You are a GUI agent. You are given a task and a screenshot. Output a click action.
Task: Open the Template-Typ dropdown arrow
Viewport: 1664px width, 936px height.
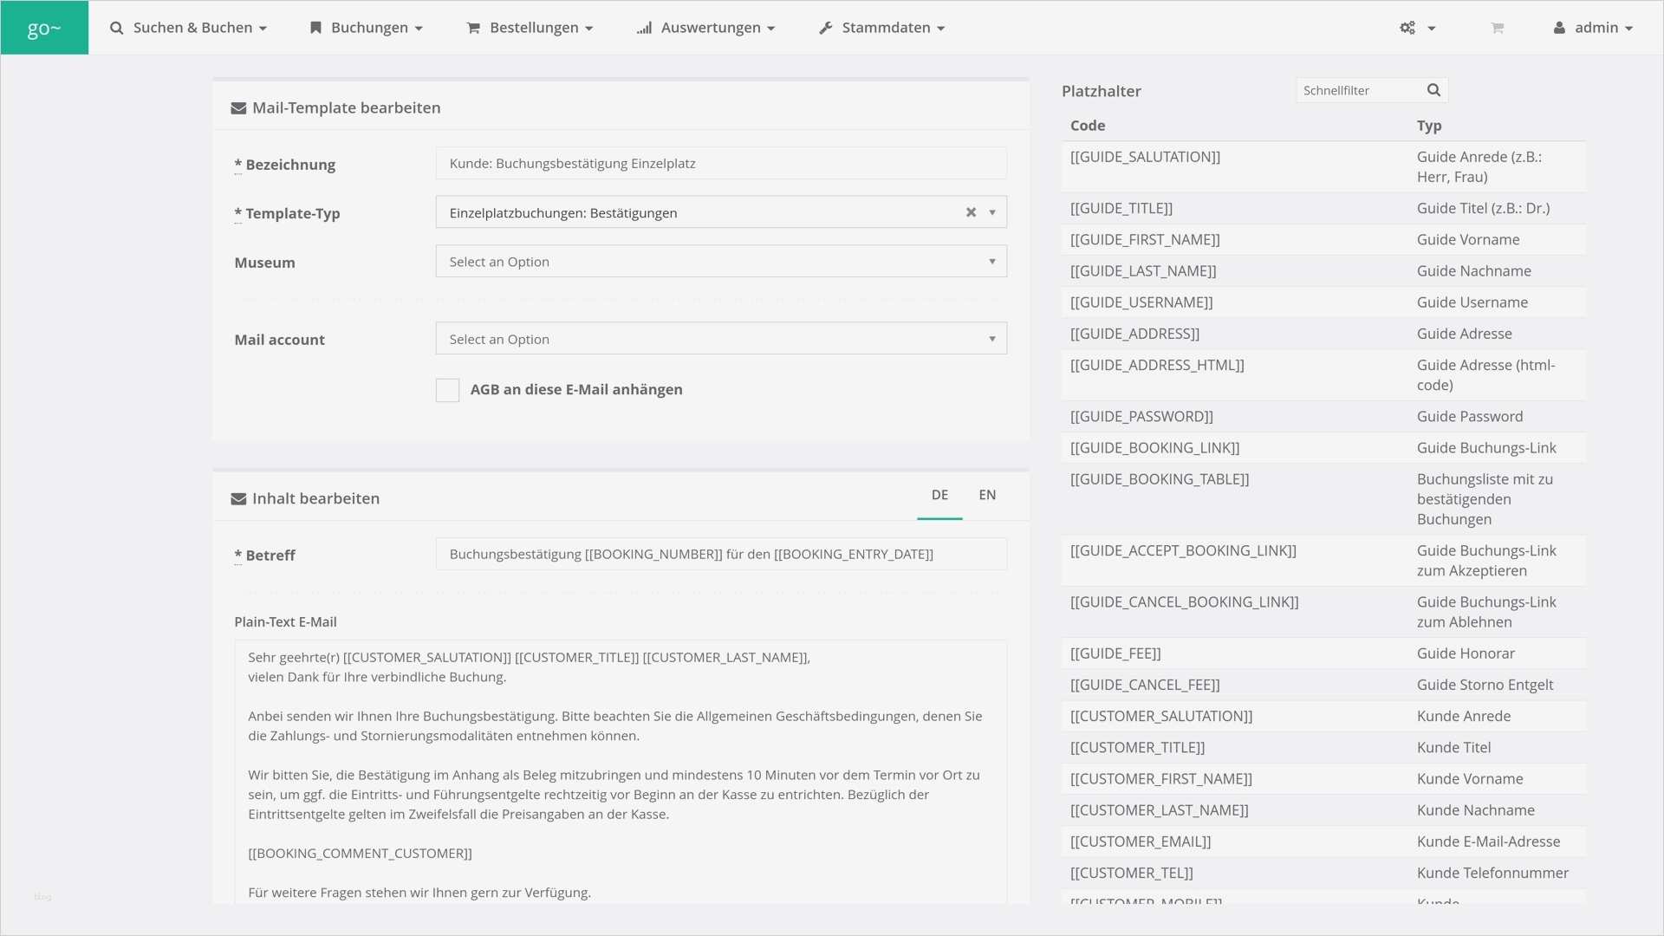992,212
